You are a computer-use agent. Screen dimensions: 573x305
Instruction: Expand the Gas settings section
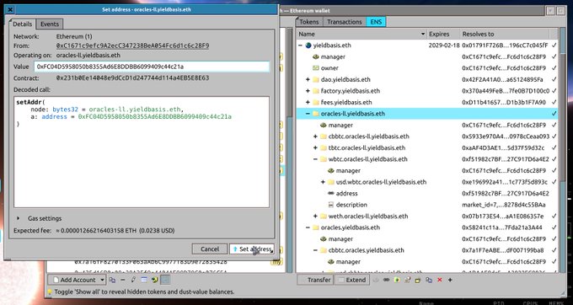point(19,218)
